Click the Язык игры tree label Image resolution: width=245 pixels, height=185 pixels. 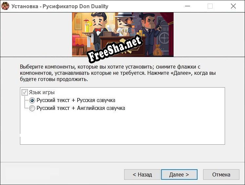pyautogui.click(x=42, y=92)
